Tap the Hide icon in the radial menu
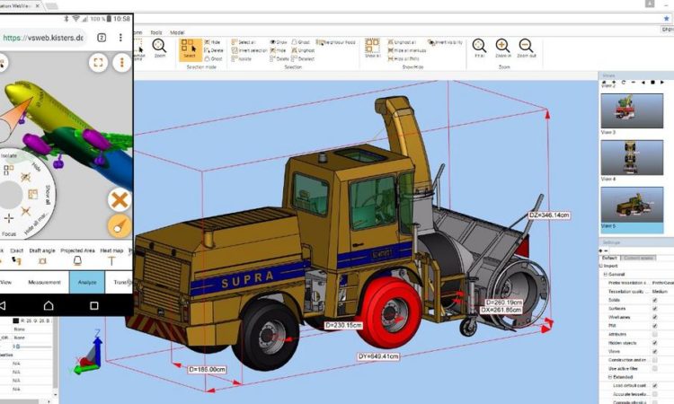This screenshot has width=674, height=404. click(26, 177)
